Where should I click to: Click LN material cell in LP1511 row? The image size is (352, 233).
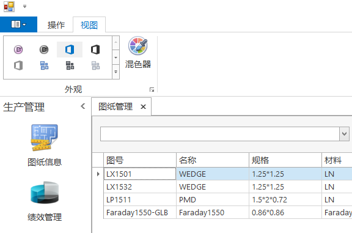[337, 199]
